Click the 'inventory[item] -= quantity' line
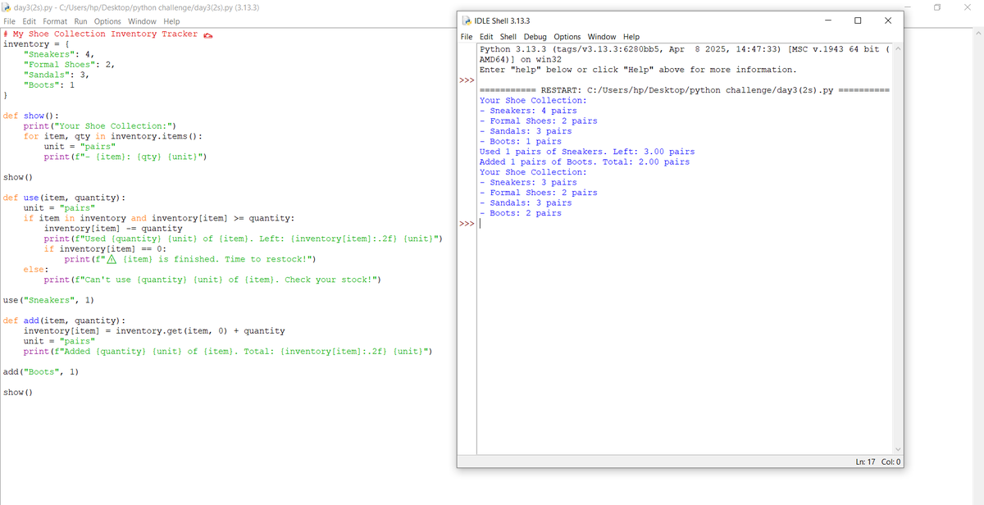 click(x=113, y=229)
